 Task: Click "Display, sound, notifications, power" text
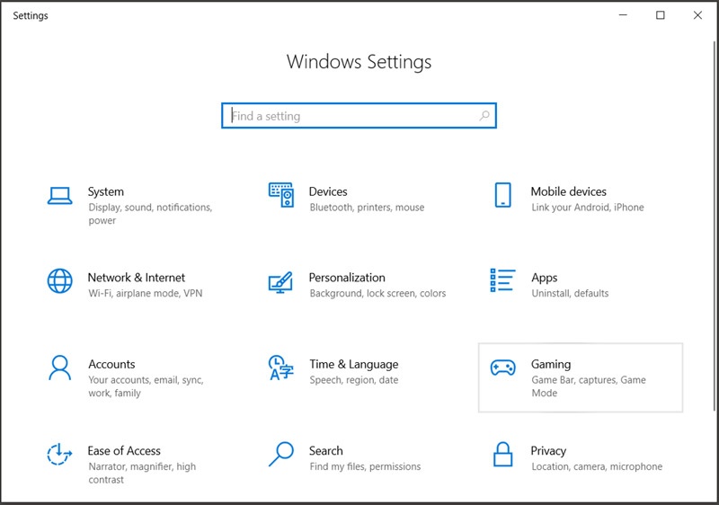[x=150, y=214]
